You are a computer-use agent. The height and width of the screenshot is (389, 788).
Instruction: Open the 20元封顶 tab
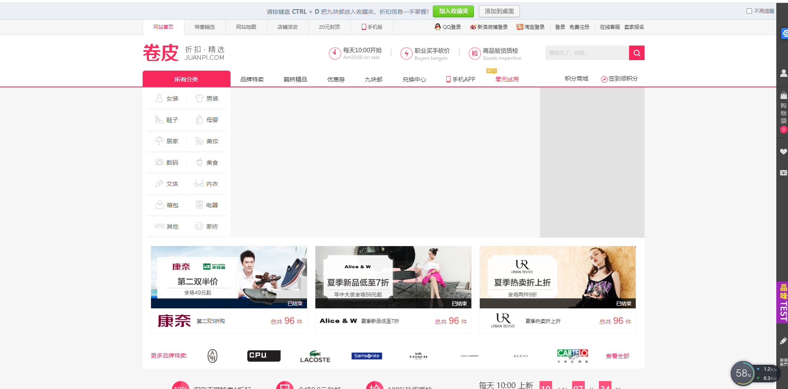[x=329, y=27]
